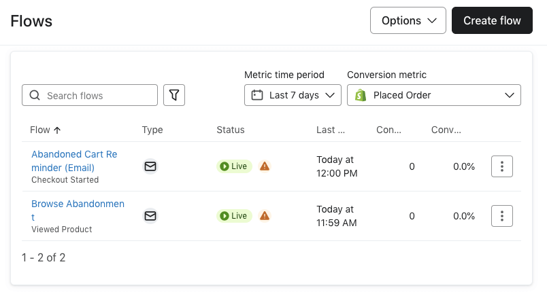Click the Live status badge of Abandoned Cart Reminder
Screen dimensions: 547x292
[x=234, y=166]
